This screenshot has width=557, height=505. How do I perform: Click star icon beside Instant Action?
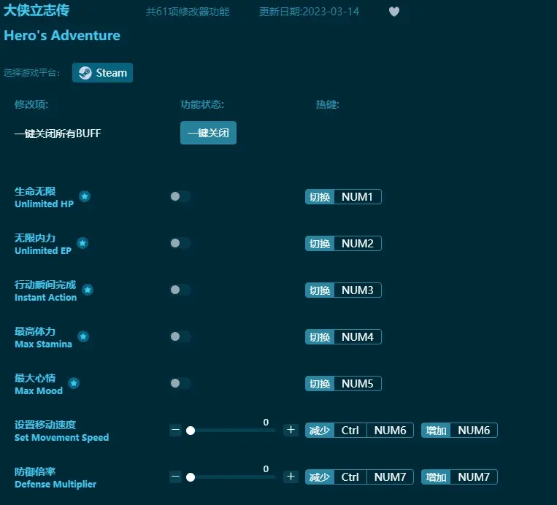pos(88,290)
